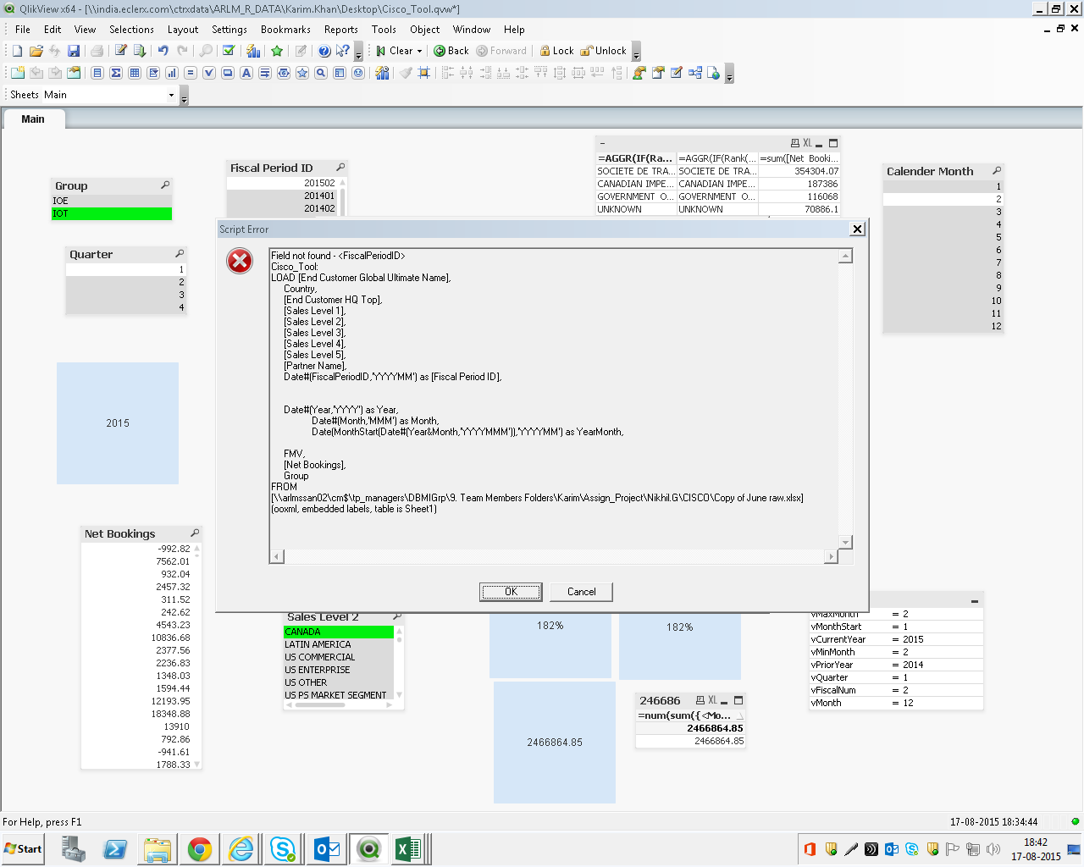
Task: Create a Statistics Box (sigma) icon
Action: (116, 73)
